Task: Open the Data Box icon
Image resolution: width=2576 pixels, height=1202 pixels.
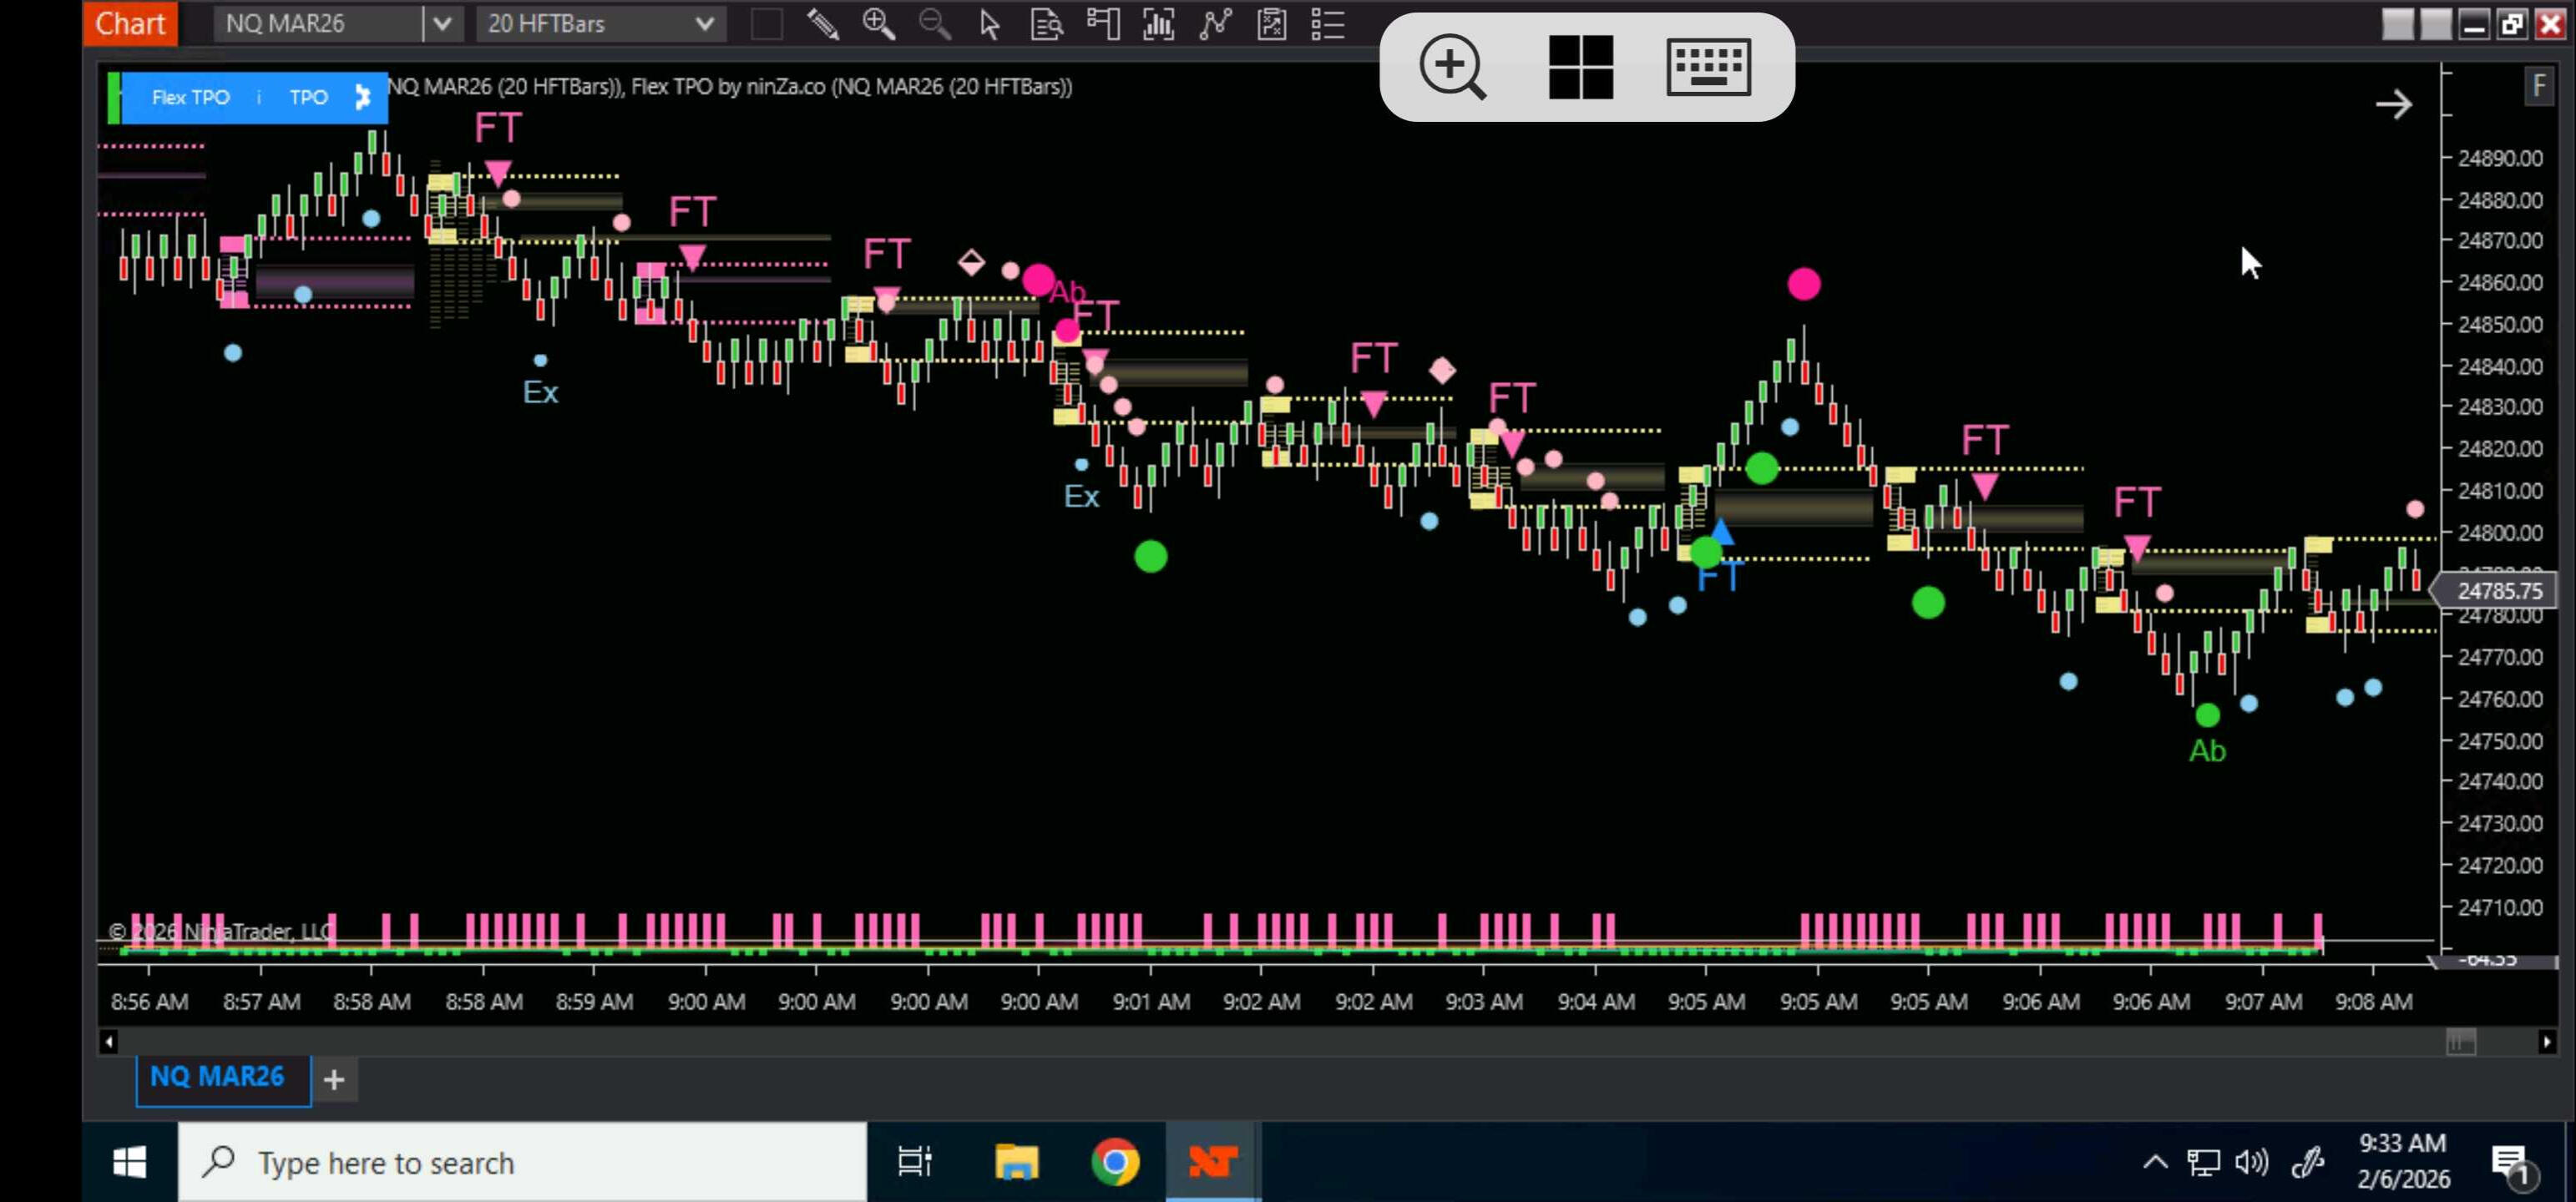Action: tap(1046, 24)
